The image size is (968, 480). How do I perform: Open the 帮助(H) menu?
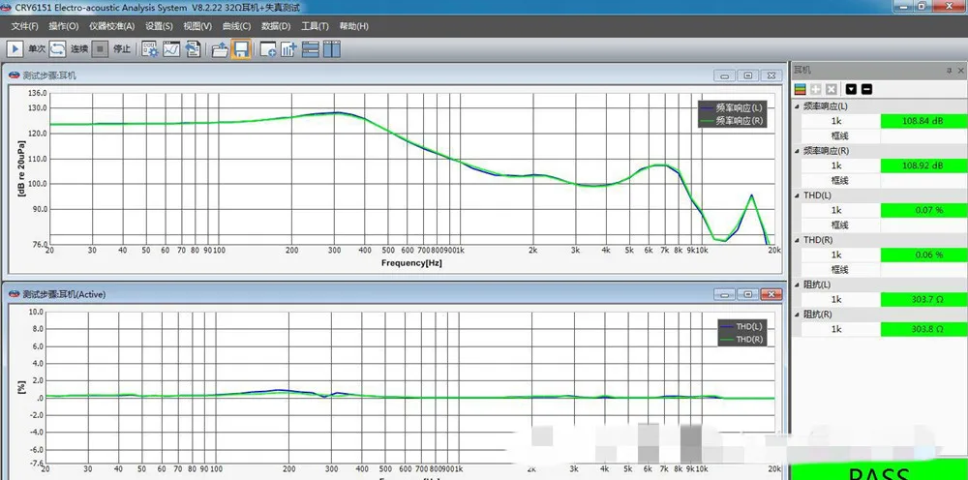tap(353, 26)
